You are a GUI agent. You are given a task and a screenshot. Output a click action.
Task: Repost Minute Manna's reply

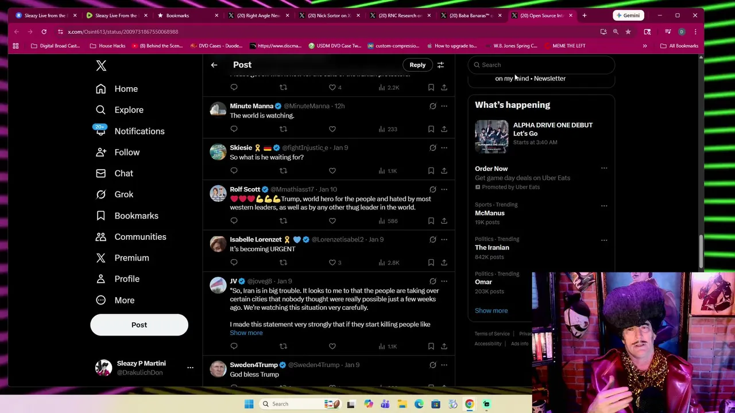point(283,129)
